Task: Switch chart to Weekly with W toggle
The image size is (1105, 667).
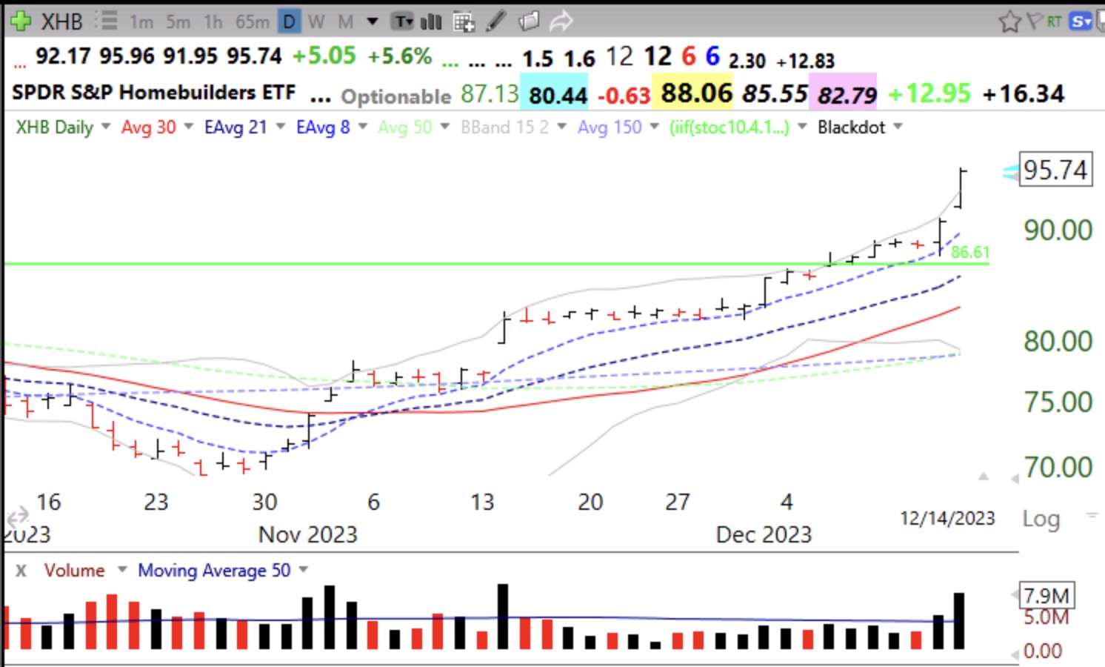Action: [x=316, y=21]
